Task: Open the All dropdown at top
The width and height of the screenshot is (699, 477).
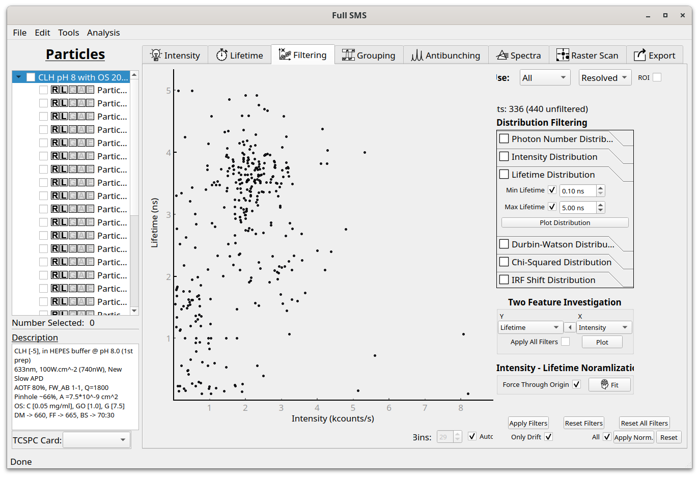Action: (545, 78)
